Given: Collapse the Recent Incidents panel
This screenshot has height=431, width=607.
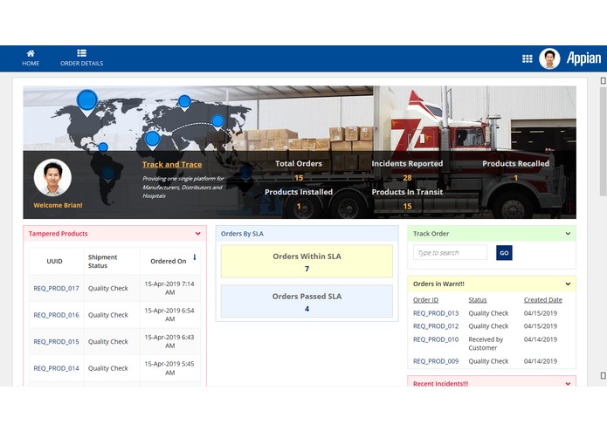Looking at the screenshot, I should pos(568,384).
